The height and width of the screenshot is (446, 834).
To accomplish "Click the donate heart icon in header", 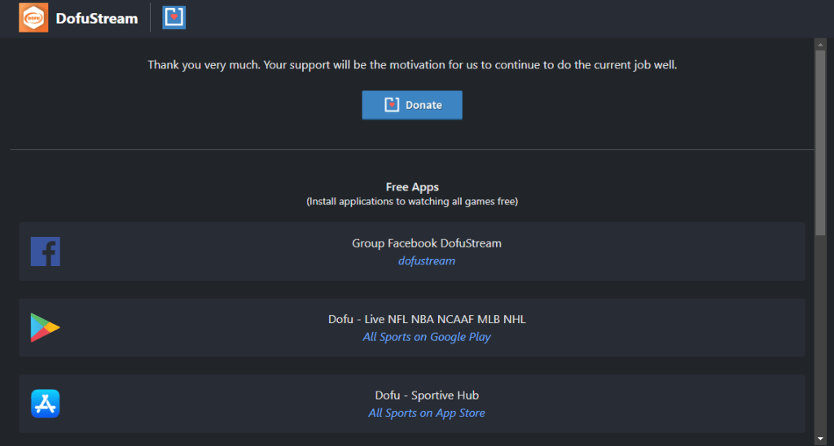I will (174, 17).
